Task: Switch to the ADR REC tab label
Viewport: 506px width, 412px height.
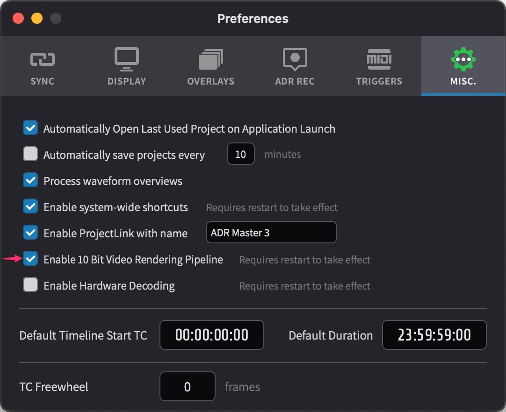Action: pos(295,81)
